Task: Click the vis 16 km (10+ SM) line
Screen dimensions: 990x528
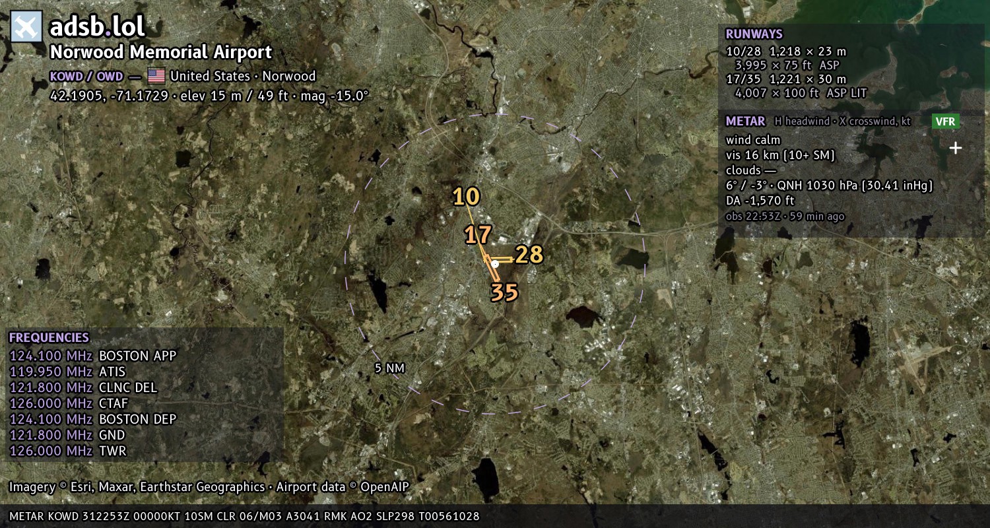Action: click(x=780, y=156)
